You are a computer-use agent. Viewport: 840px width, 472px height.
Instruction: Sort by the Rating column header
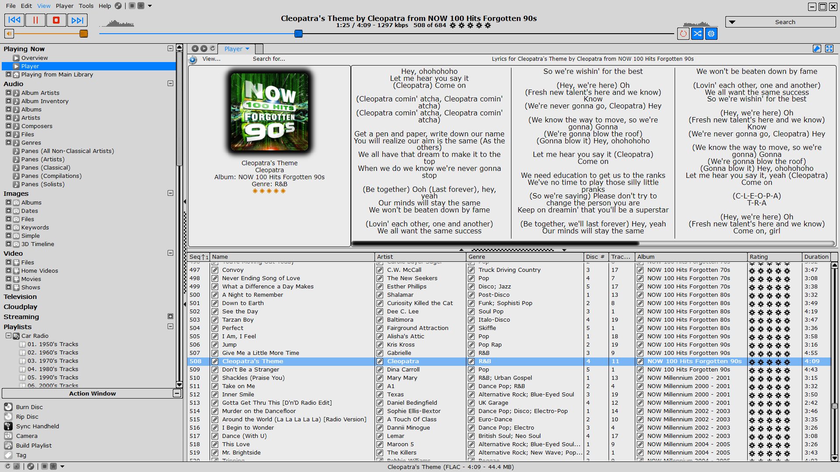pyautogui.click(x=774, y=257)
